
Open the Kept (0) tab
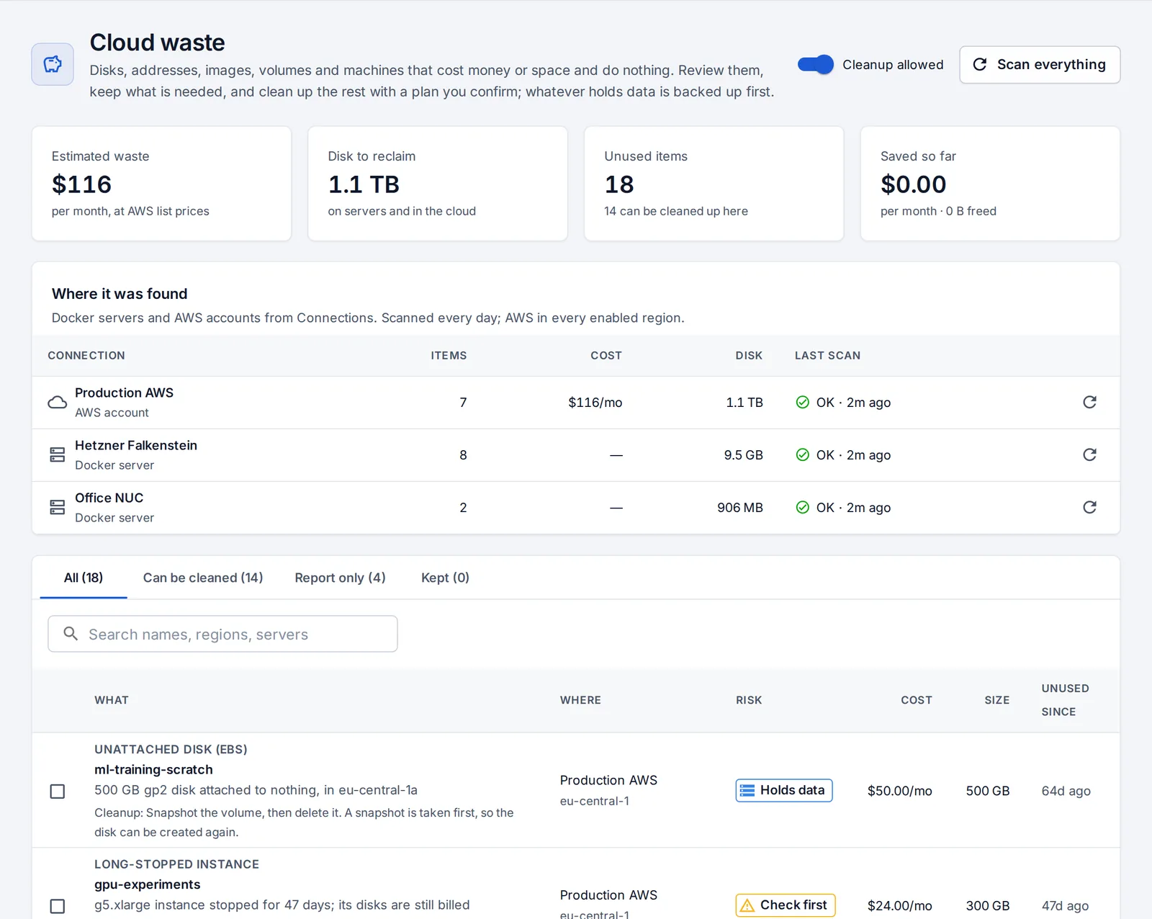445,578
